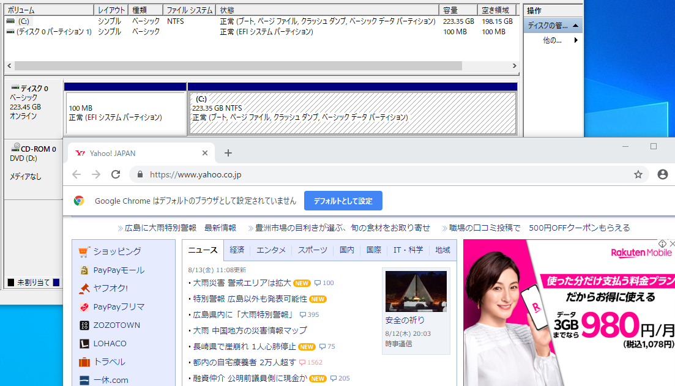Viewport: 675px width, 386px height.
Task: Click the ショッピング cart icon
Action: tap(84, 252)
